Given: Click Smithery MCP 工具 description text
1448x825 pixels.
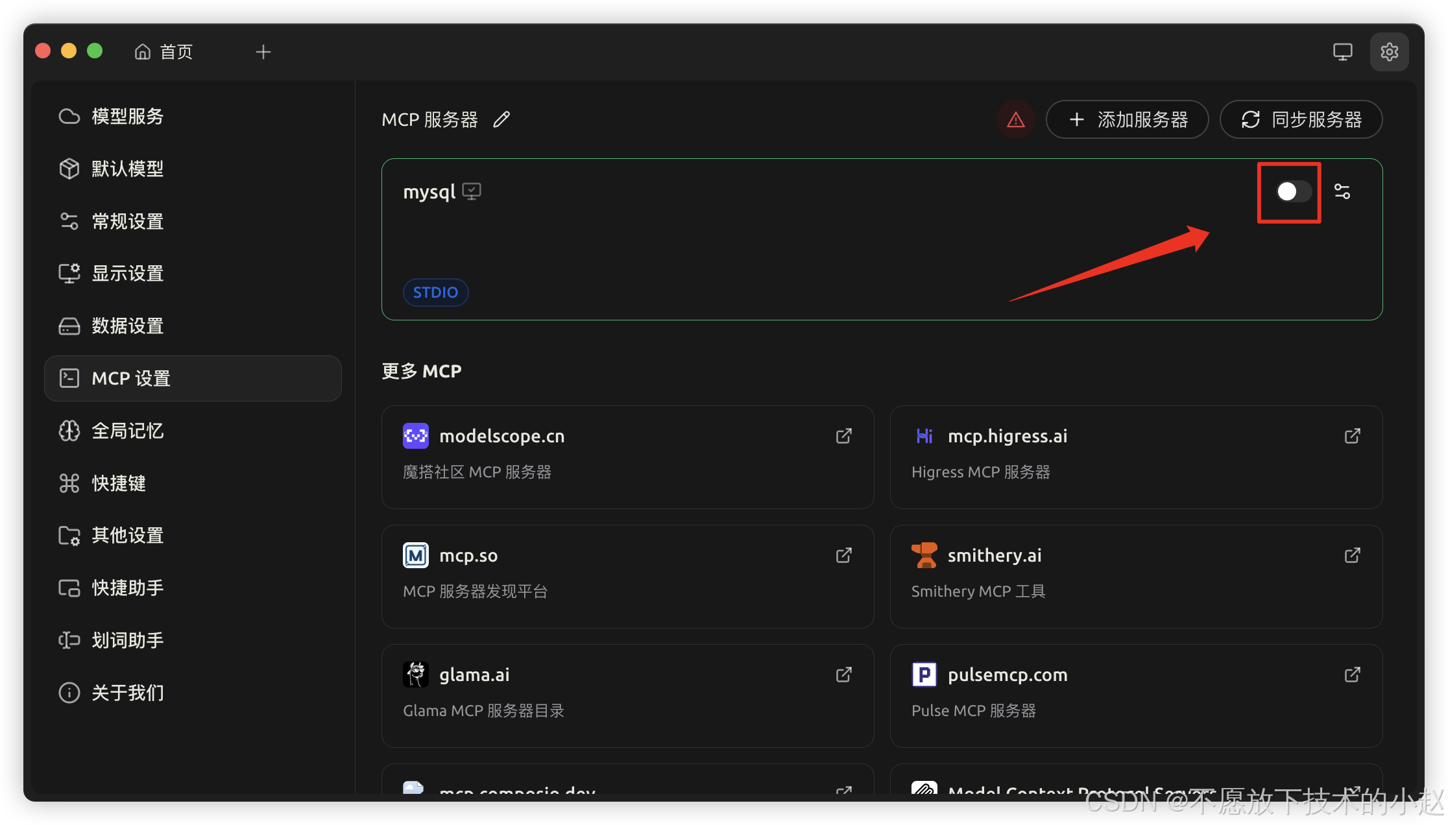Looking at the screenshot, I should 978,592.
